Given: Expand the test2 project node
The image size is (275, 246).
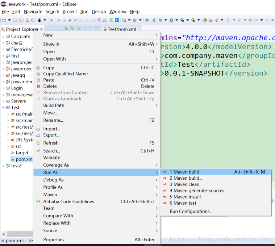Looking at the screenshot, I should coord(4,166).
